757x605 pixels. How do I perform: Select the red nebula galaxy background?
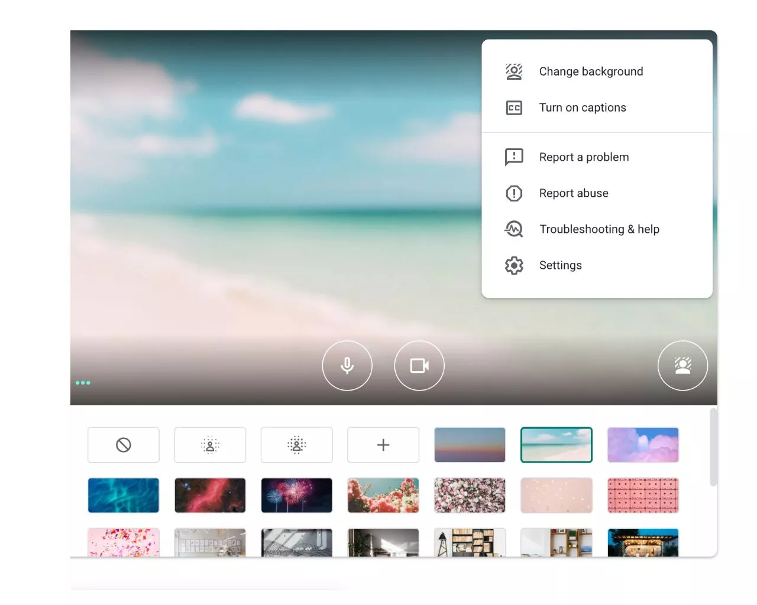click(210, 495)
